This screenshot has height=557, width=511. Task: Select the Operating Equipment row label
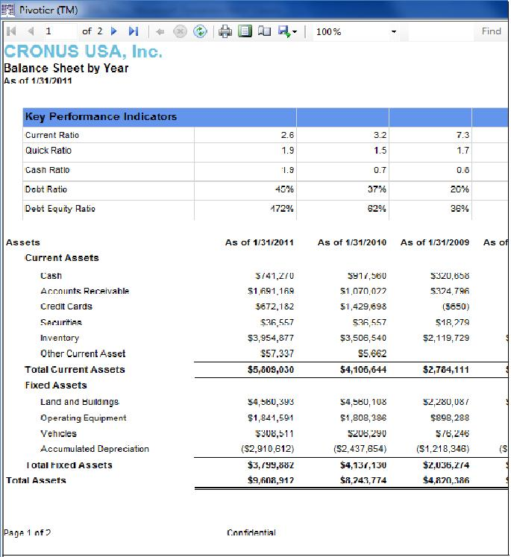pos(84,418)
